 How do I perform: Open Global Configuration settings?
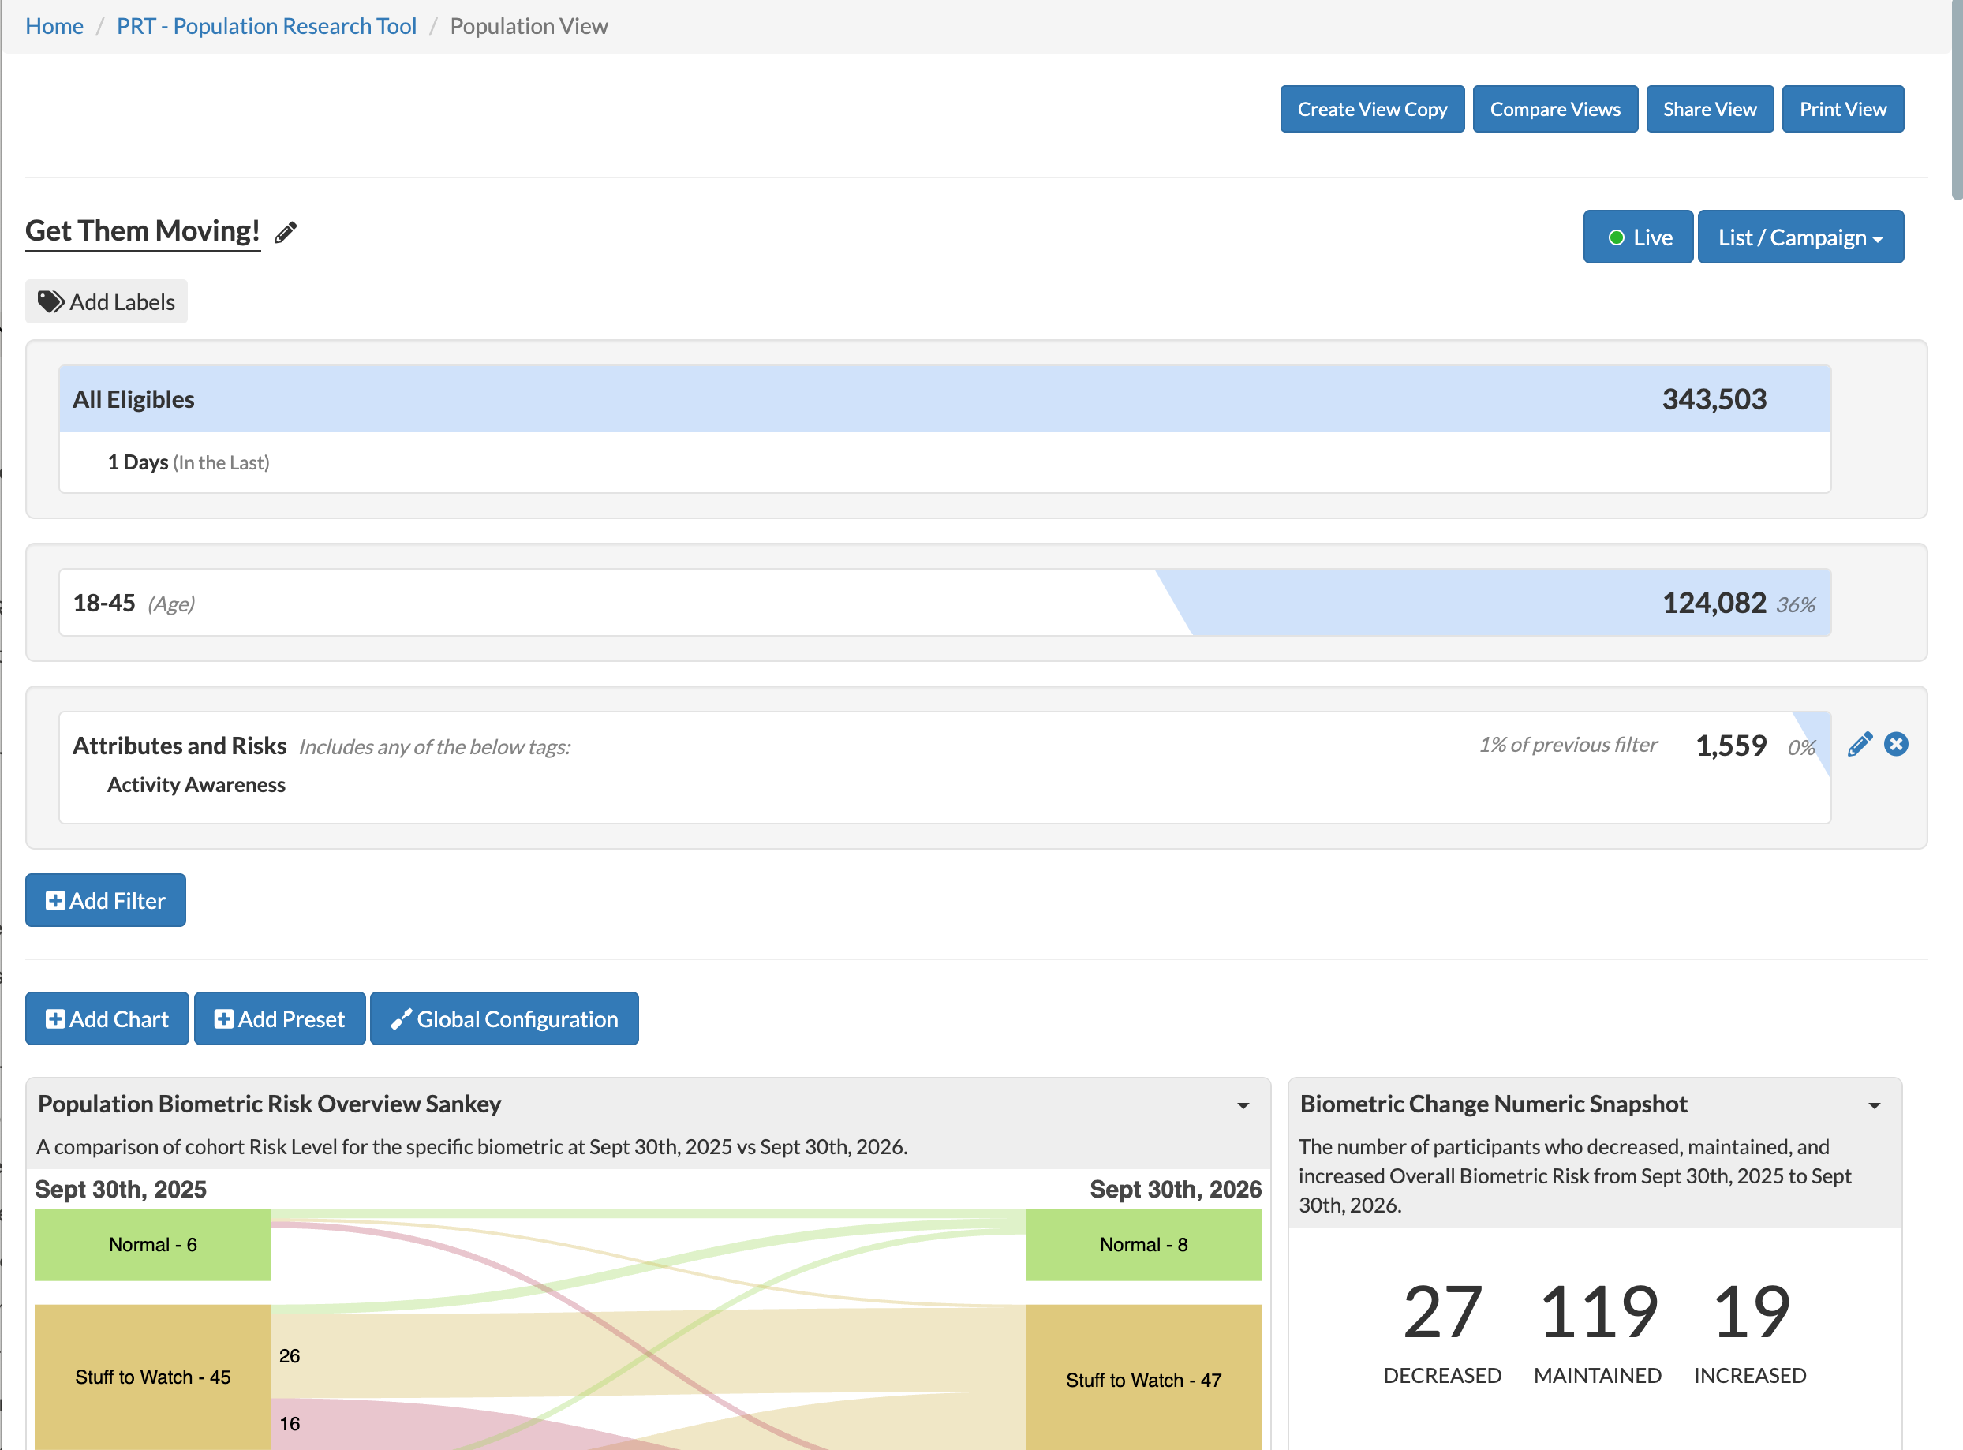(504, 1019)
